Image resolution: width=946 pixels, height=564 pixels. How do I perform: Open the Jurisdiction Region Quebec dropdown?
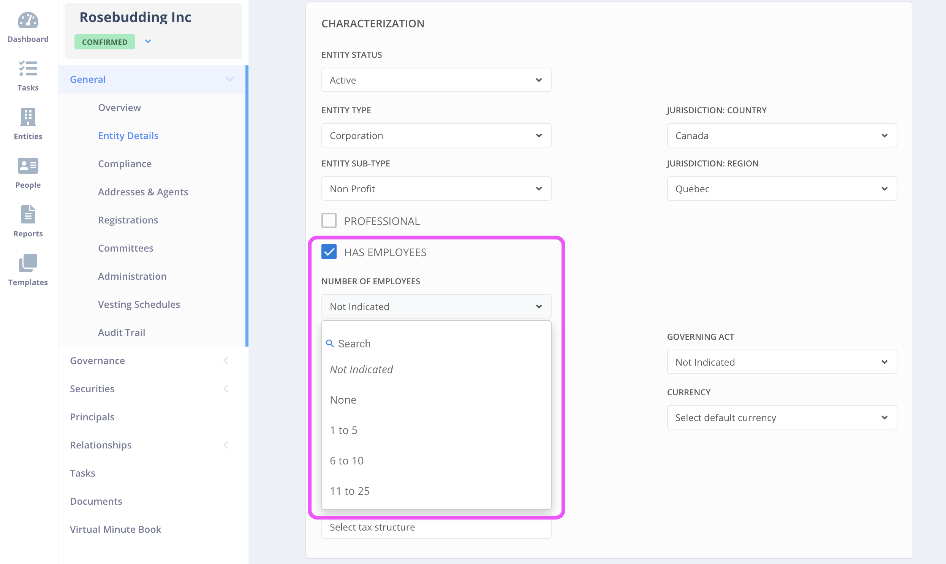pyautogui.click(x=781, y=189)
